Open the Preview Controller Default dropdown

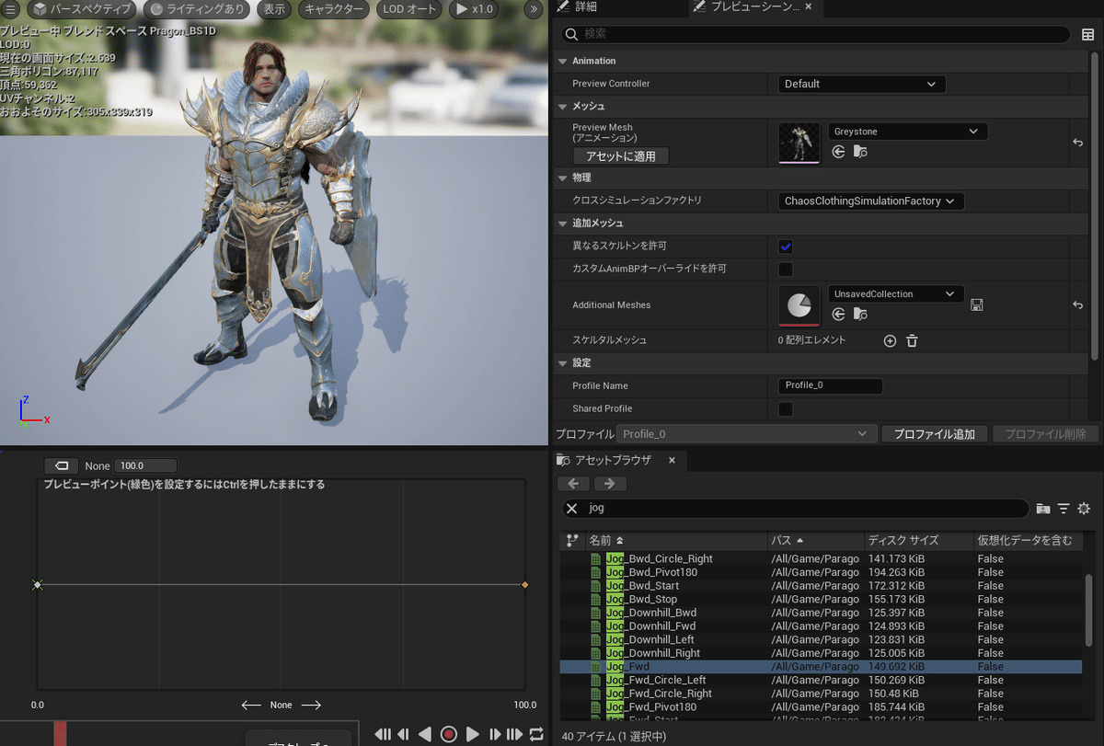pos(862,84)
